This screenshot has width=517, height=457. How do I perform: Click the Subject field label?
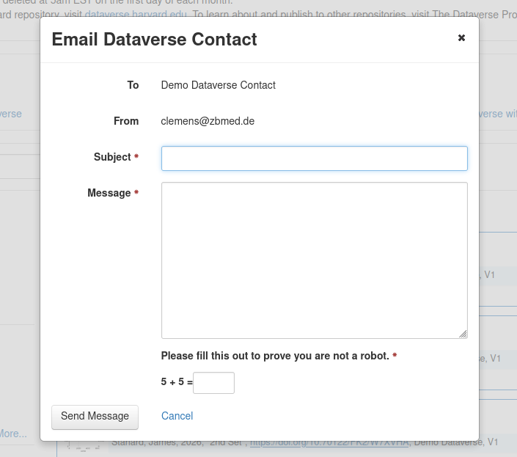(112, 157)
